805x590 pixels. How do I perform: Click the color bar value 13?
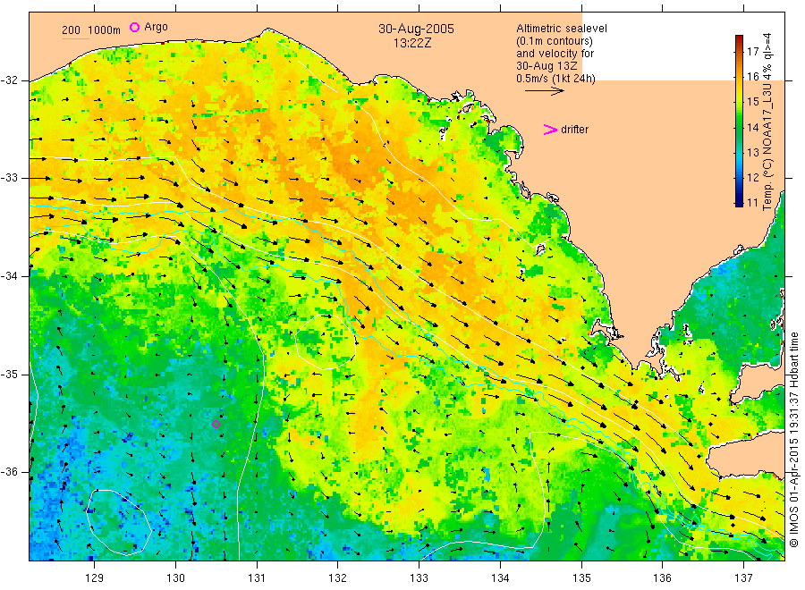pyautogui.click(x=752, y=152)
